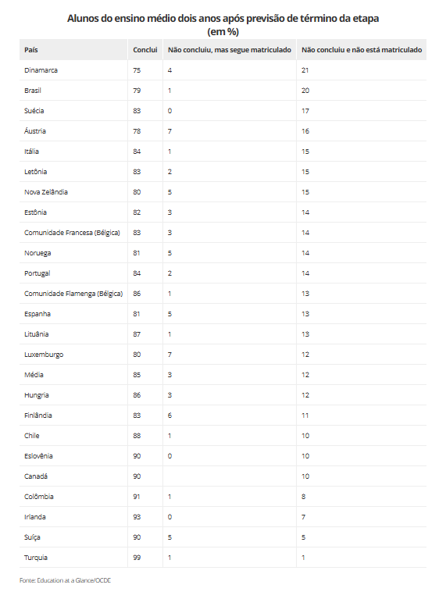
Task: Select Comunidade Francesa (Bélgica) cell
Action: point(72,233)
